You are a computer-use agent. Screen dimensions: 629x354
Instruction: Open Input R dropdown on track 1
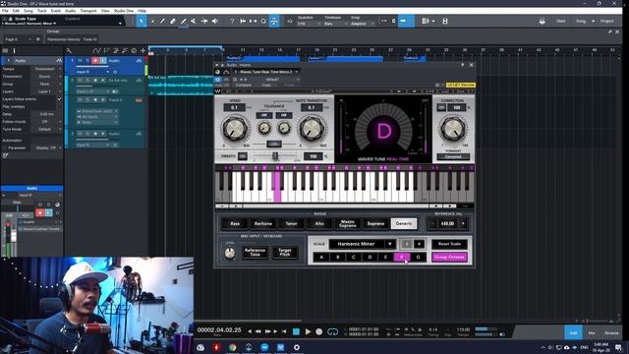coord(92,72)
